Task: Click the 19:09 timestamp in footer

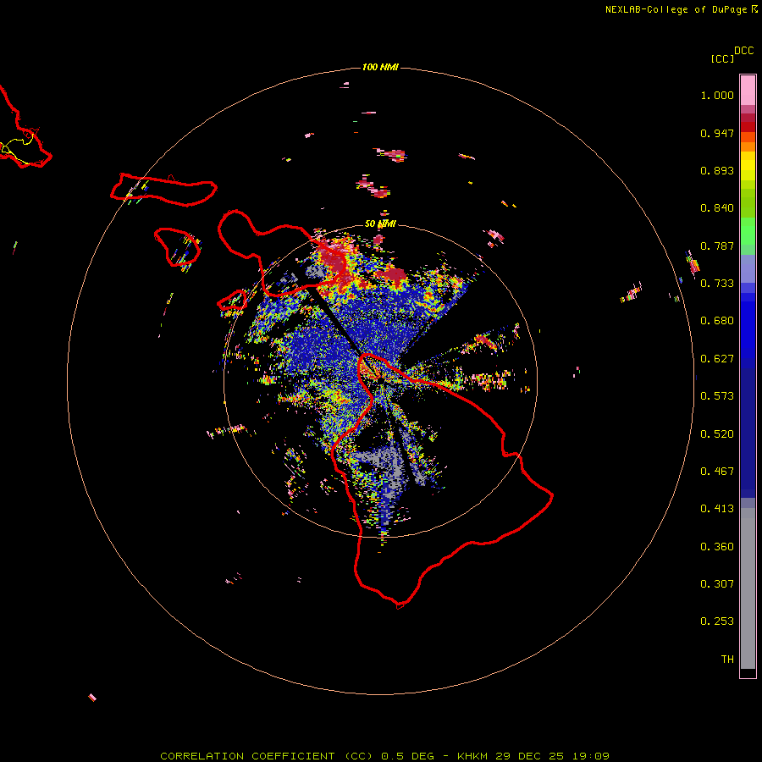Action: coord(590,756)
